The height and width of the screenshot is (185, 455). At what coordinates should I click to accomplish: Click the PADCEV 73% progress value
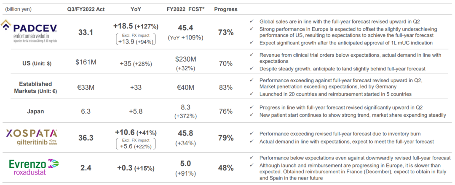click(226, 33)
